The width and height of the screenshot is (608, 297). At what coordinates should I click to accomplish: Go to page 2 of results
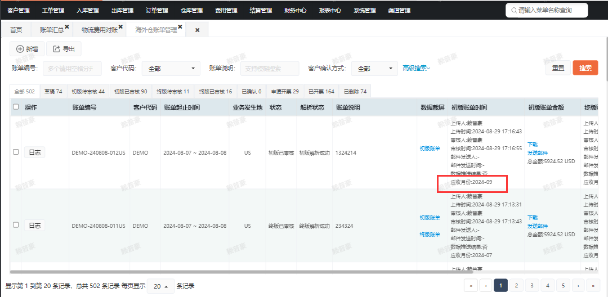pos(516,285)
